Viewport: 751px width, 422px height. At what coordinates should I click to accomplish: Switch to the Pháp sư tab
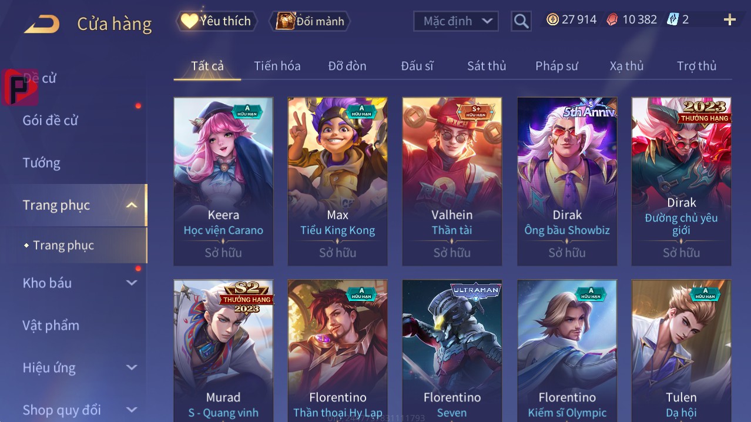tap(556, 66)
